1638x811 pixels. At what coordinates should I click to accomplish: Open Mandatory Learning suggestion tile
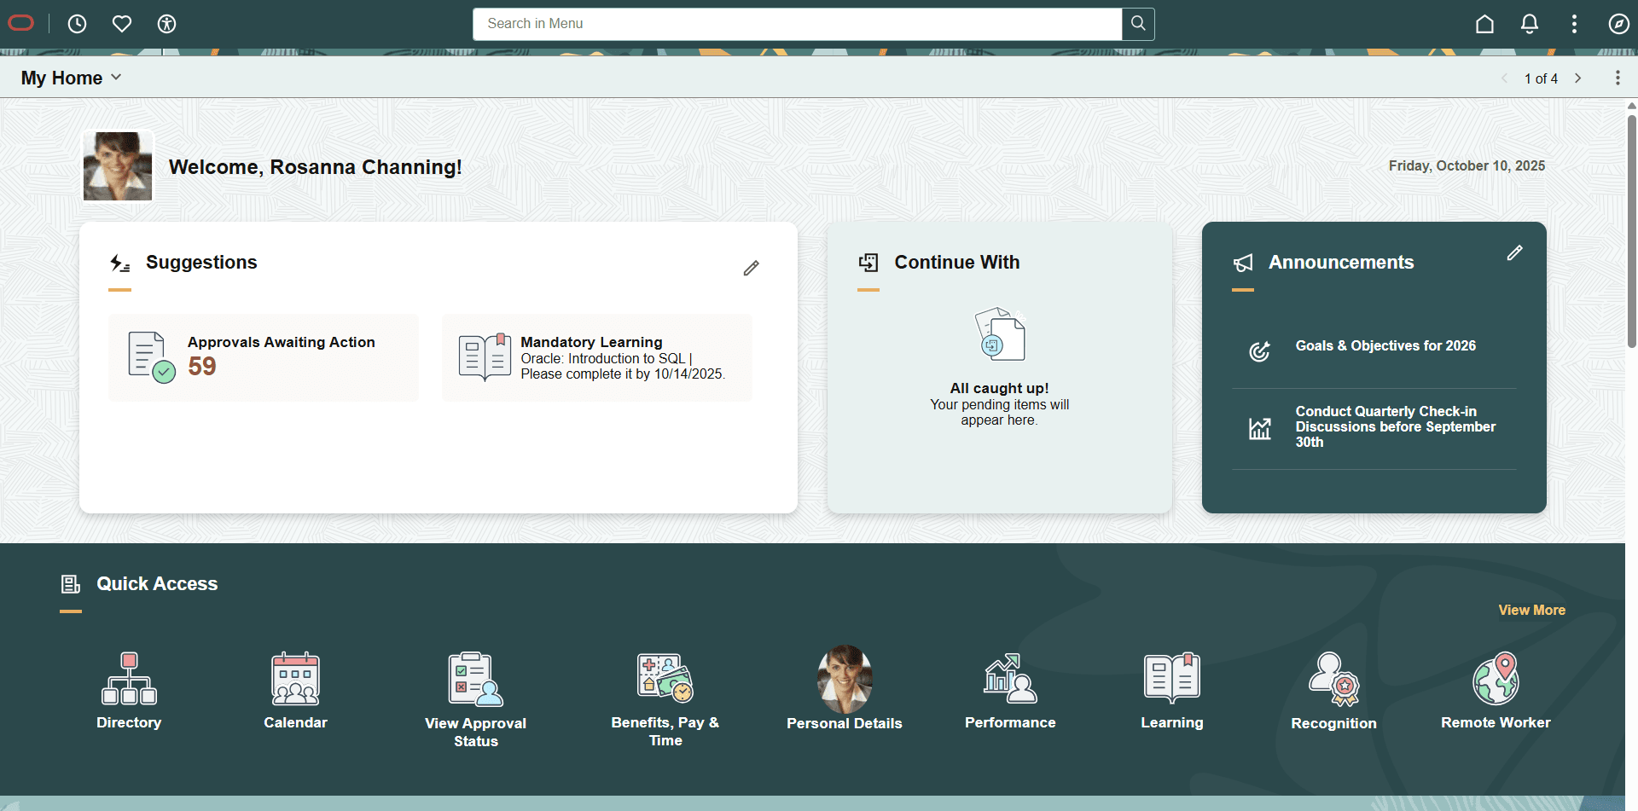597,357
